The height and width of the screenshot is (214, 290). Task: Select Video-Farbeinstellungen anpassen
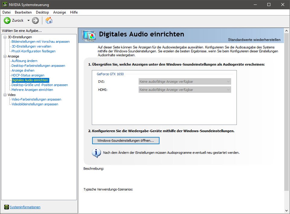point(36,99)
